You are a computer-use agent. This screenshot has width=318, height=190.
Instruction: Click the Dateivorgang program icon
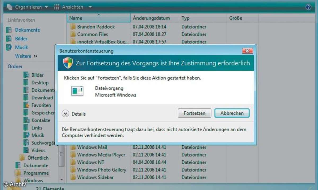(x=77, y=91)
